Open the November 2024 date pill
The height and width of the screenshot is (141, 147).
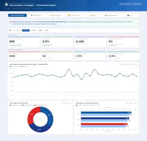130,4
